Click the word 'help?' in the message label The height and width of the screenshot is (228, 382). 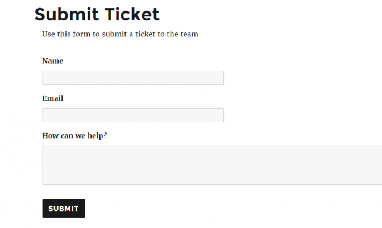tap(97, 136)
